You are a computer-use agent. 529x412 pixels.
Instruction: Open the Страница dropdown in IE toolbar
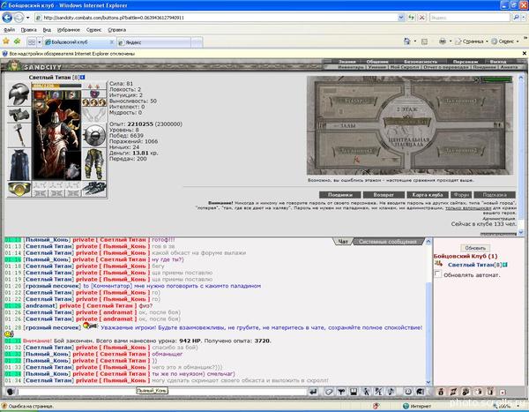pyautogui.click(x=473, y=41)
